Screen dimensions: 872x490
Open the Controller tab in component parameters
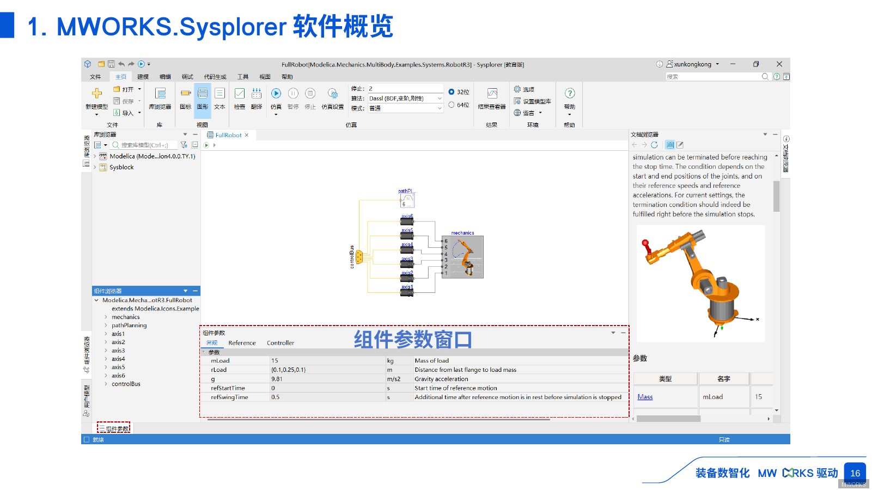[280, 343]
